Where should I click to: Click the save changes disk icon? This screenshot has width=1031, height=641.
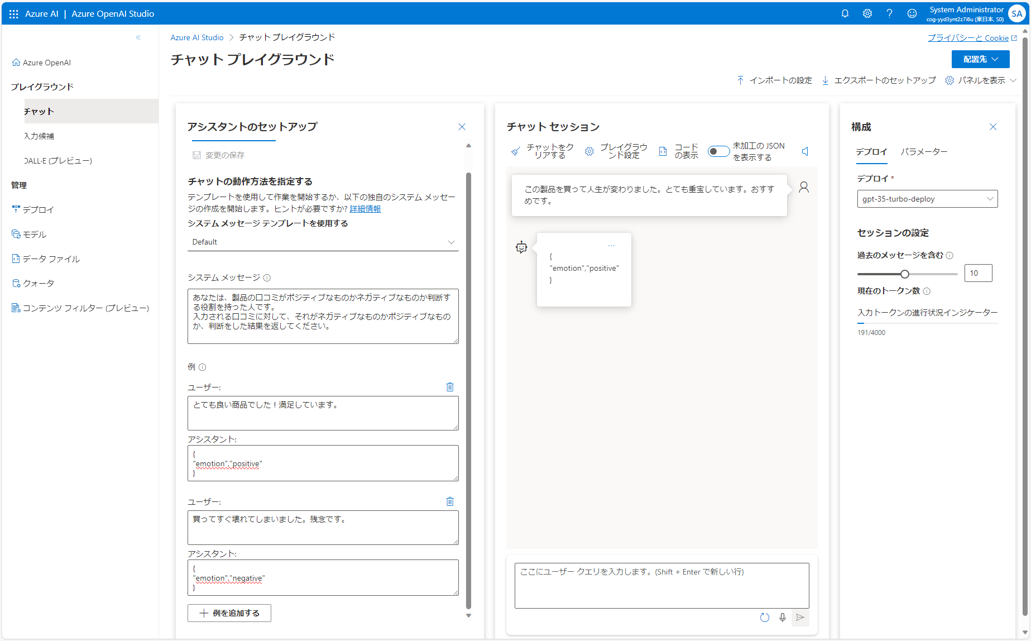196,155
